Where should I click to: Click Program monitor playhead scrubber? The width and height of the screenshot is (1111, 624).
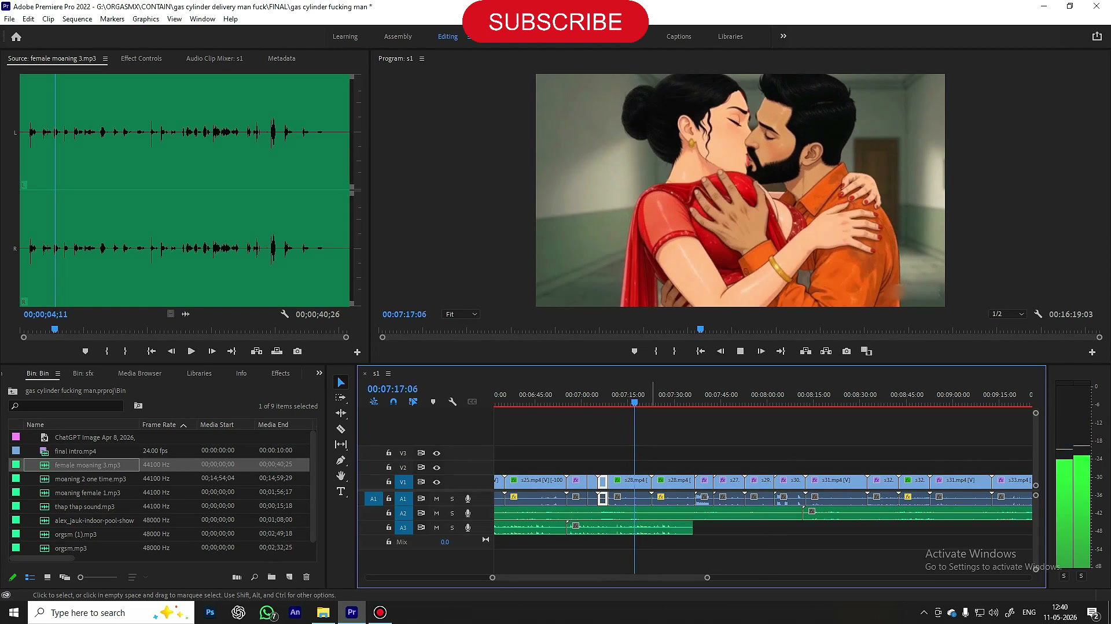coord(700,329)
